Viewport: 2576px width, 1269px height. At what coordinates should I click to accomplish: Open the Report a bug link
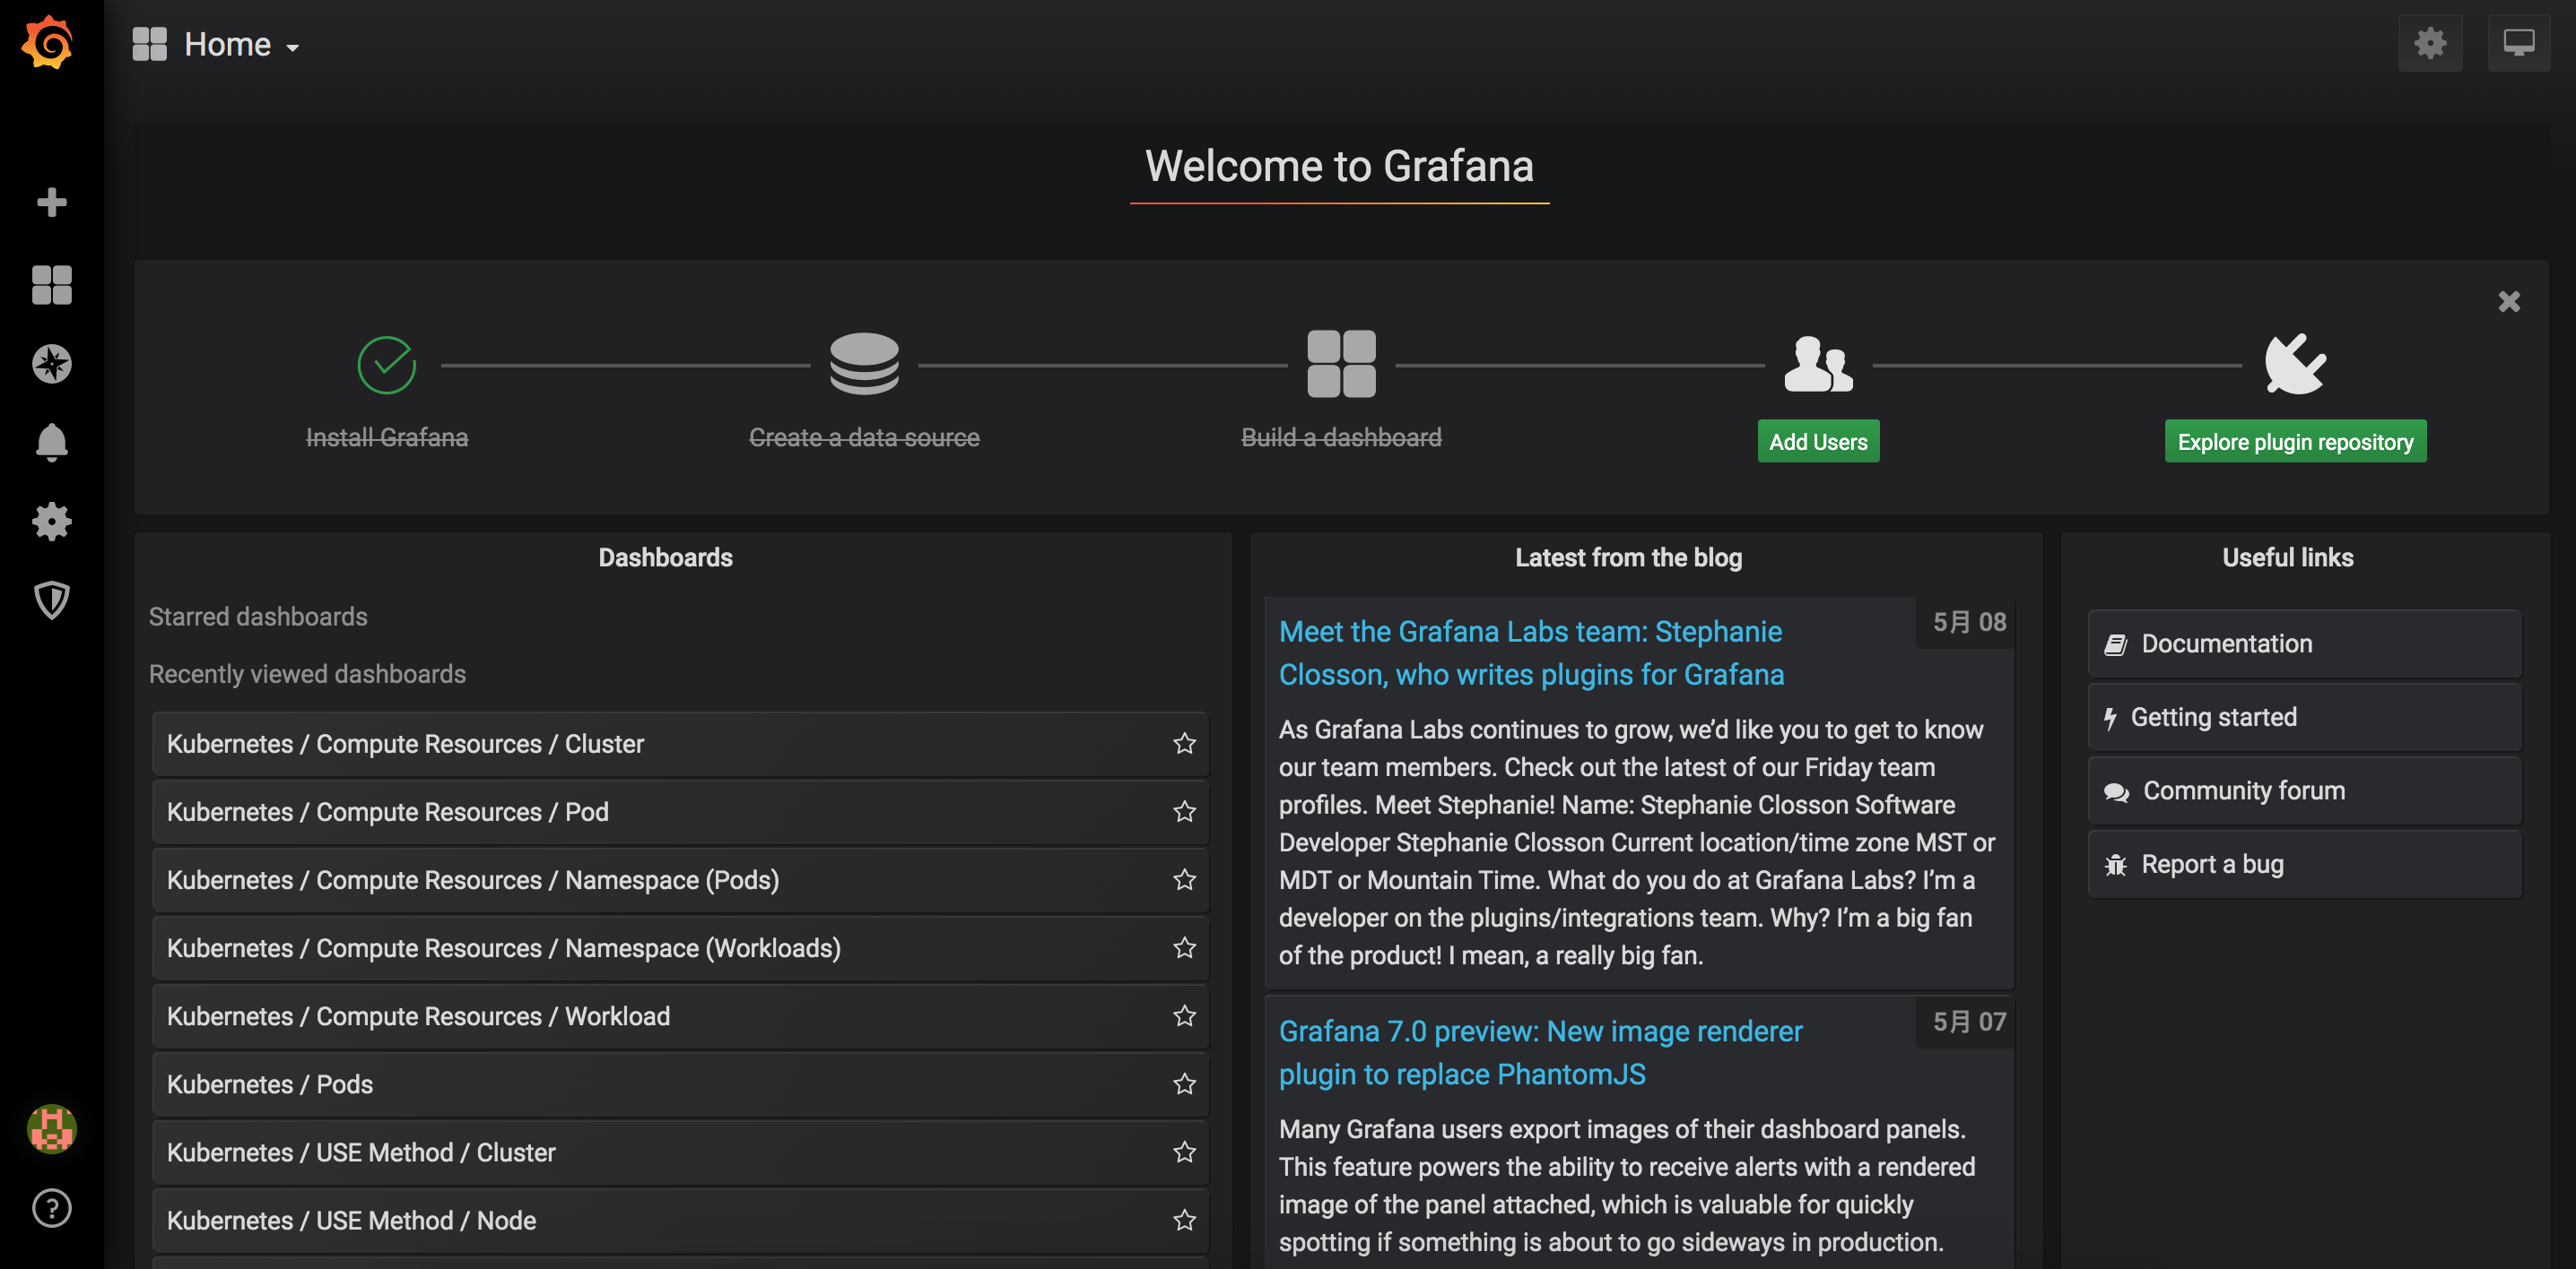(x=2304, y=864)
